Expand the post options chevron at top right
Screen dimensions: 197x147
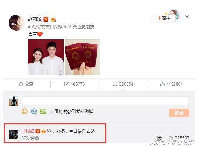coord(187,16)
